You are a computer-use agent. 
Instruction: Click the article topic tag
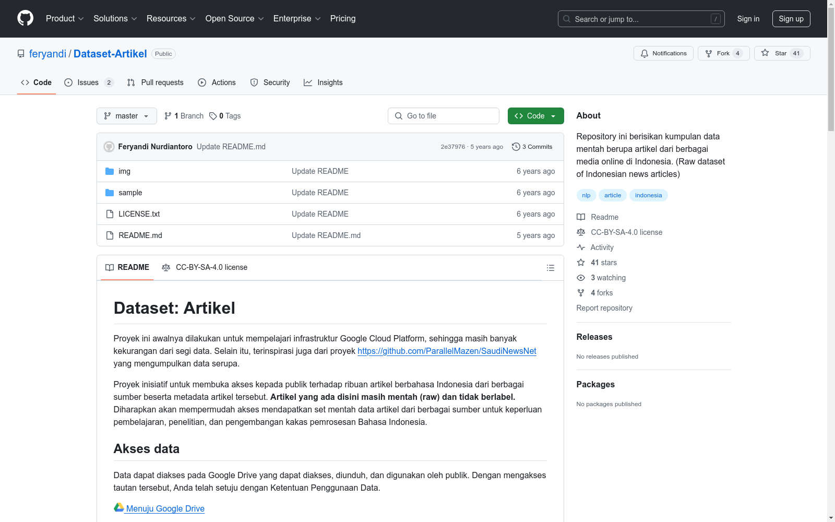(613, 195)
